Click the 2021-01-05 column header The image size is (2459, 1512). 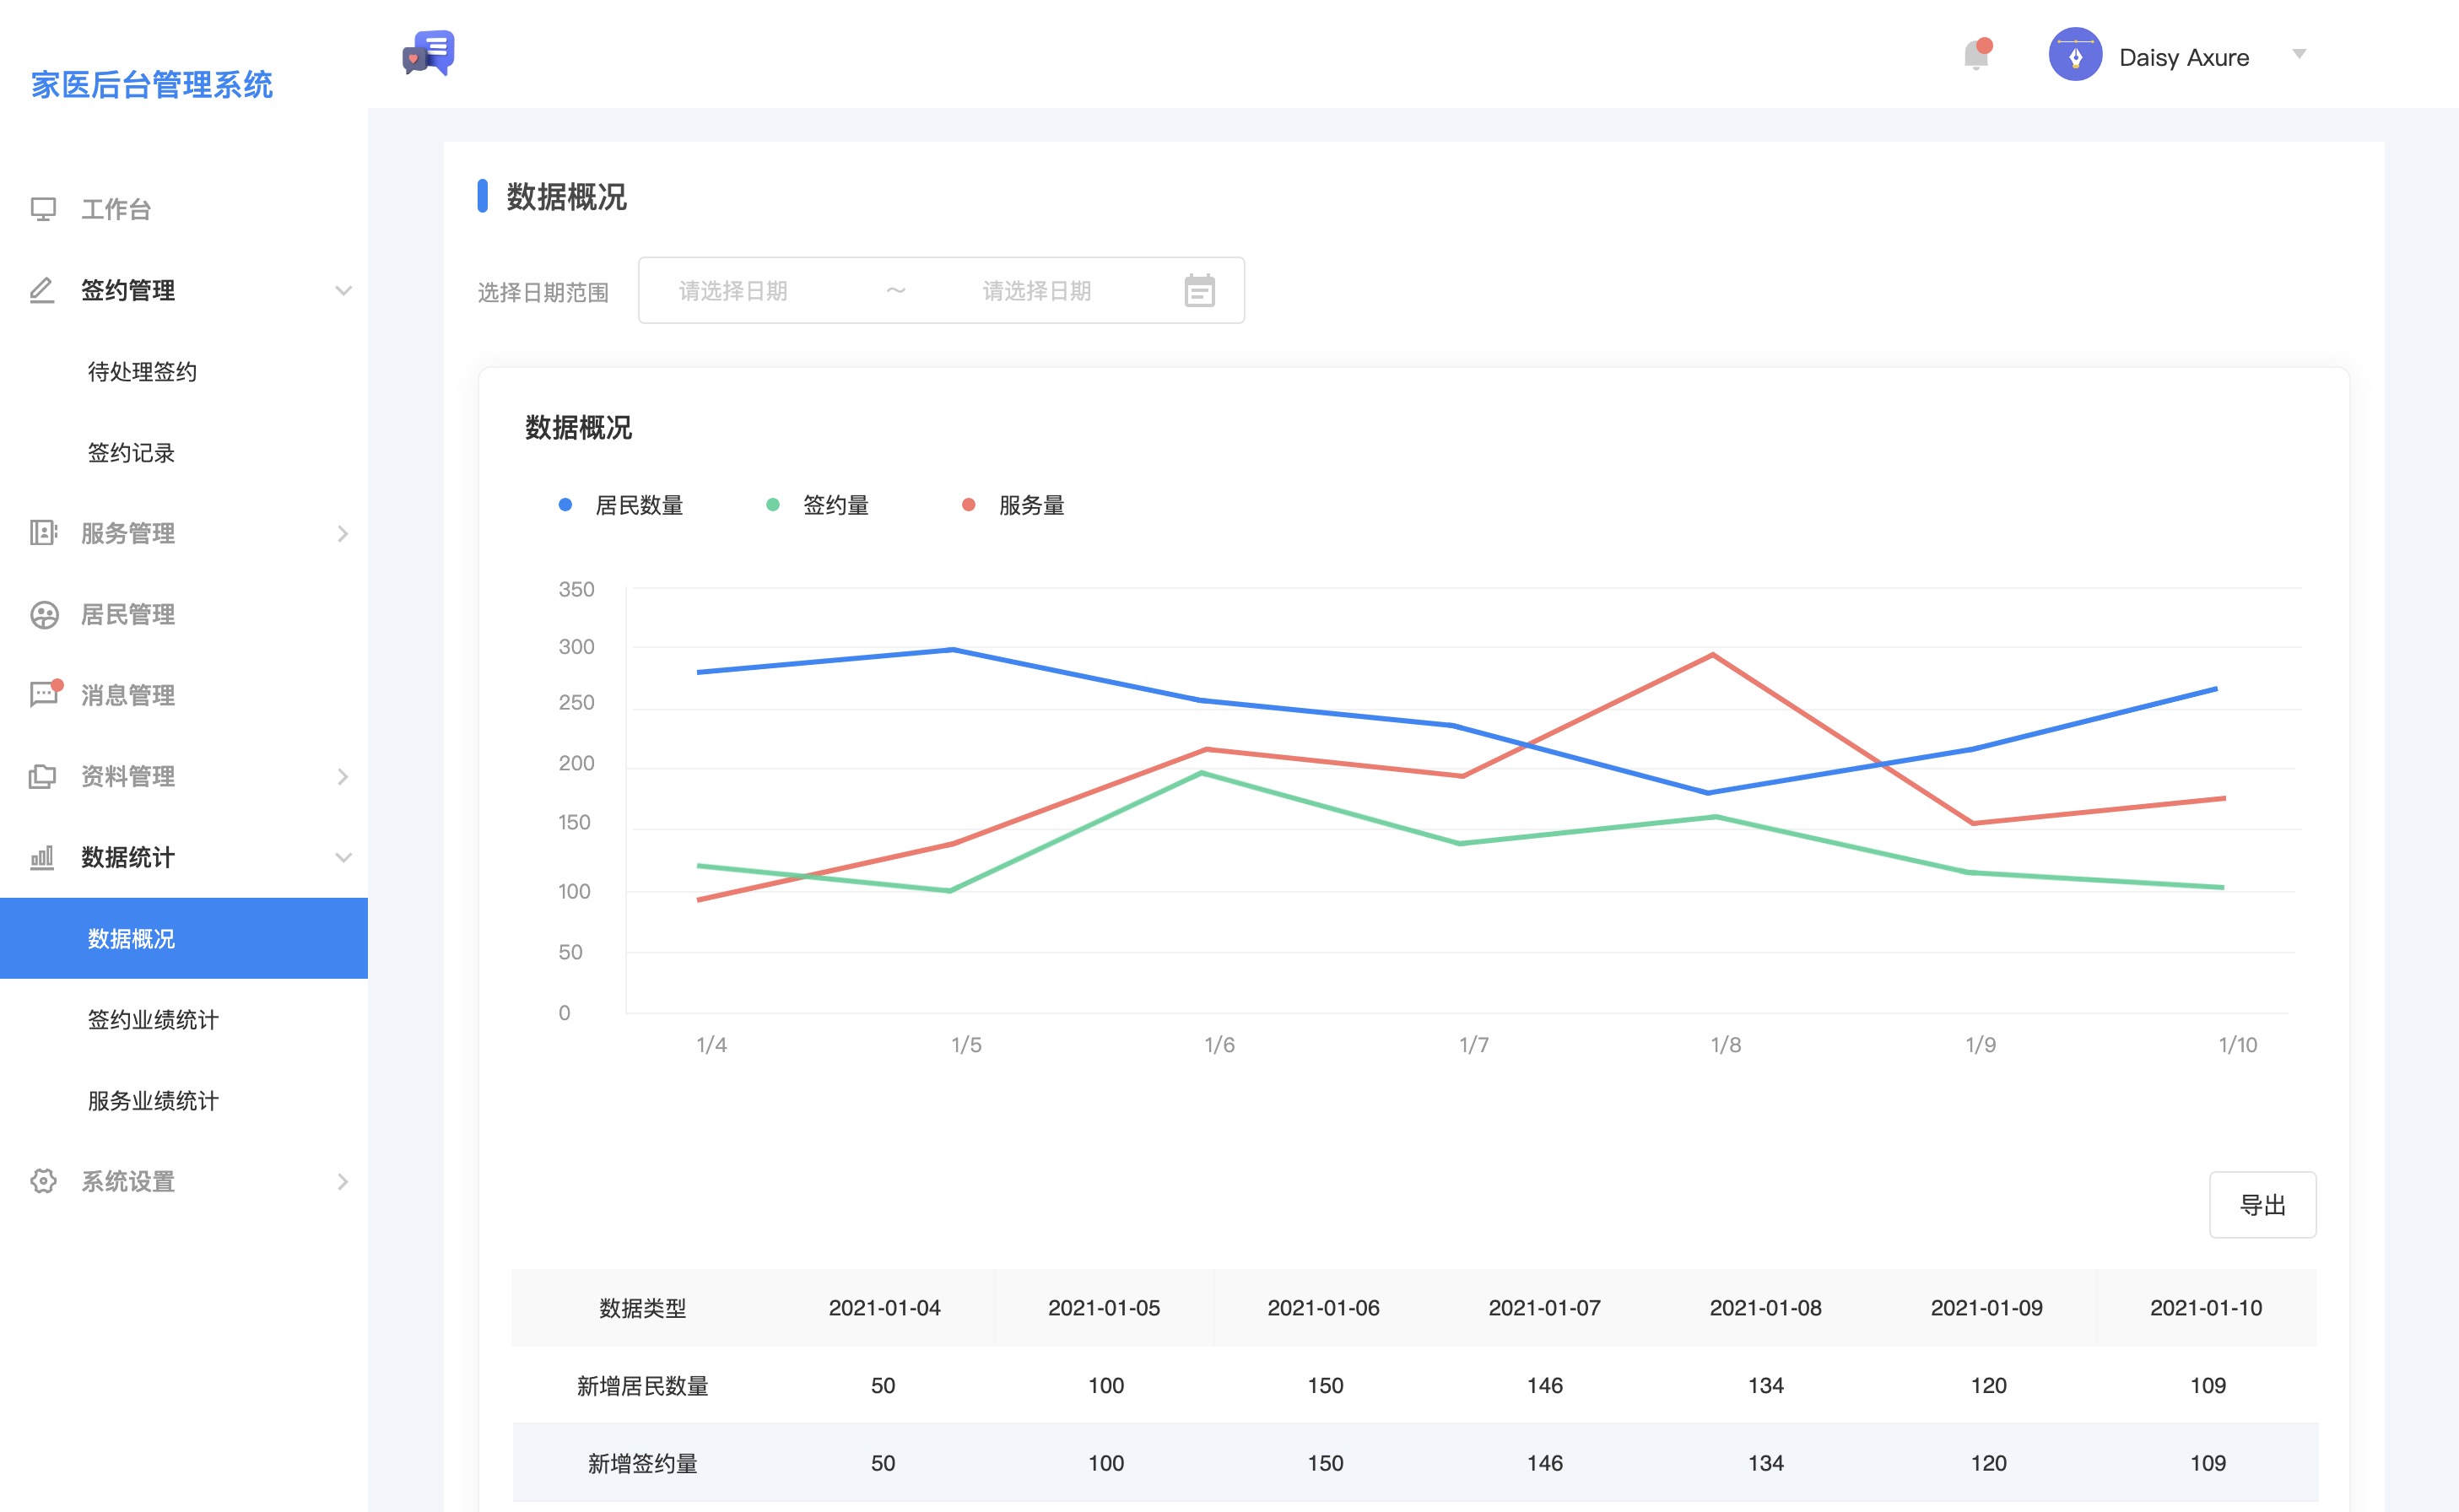click(x=1104, y=1308)
